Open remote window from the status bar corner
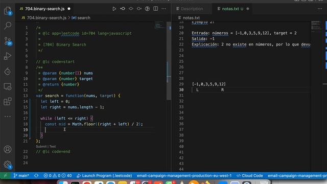Screen dimensions: 327x184 [x=5, y=176]
